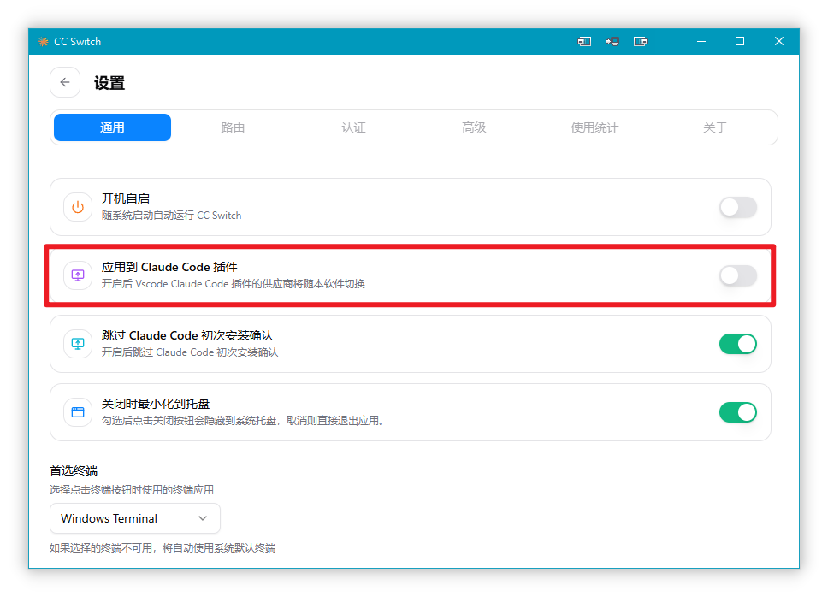
Task: Switch to the 通用 tab
Action: tap(112, 127)
